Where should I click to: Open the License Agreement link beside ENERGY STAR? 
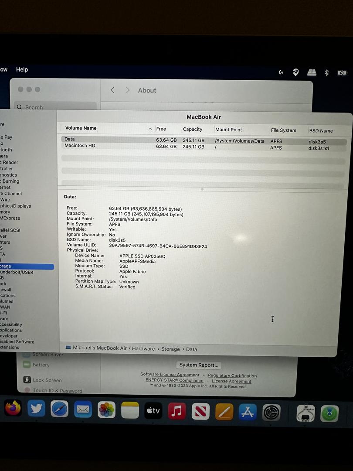[231, 381]
